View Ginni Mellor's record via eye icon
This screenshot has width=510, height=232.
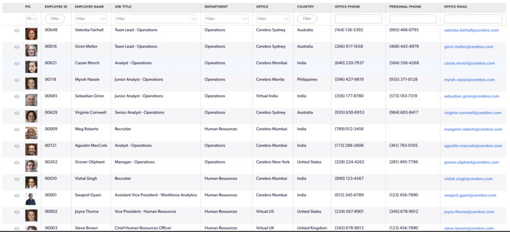(x=17, y=47)
